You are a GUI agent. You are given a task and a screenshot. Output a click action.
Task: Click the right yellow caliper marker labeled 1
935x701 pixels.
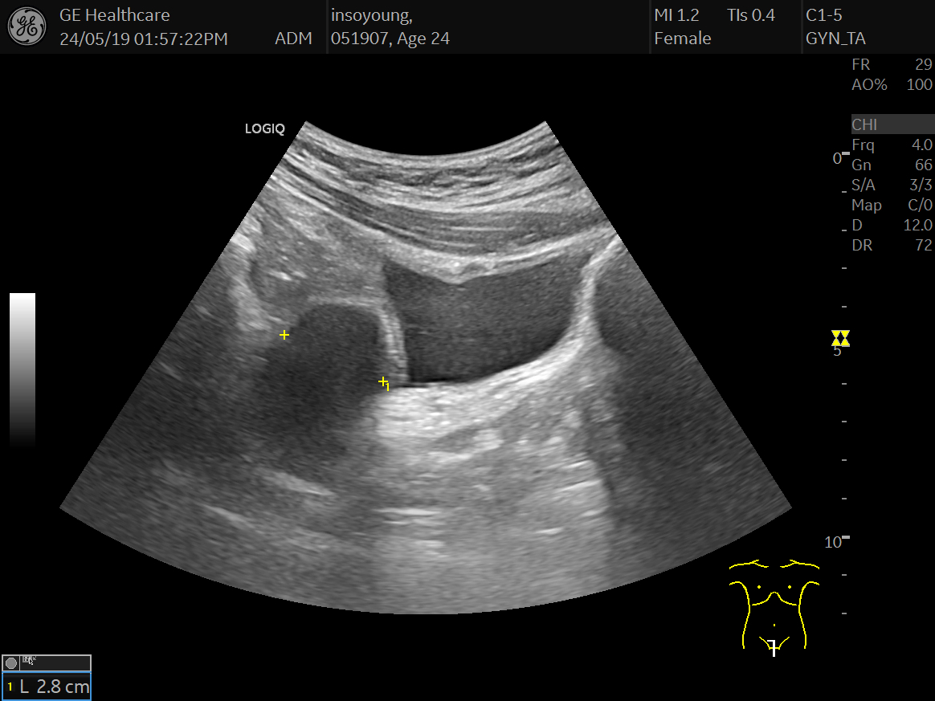coord(384,382)
